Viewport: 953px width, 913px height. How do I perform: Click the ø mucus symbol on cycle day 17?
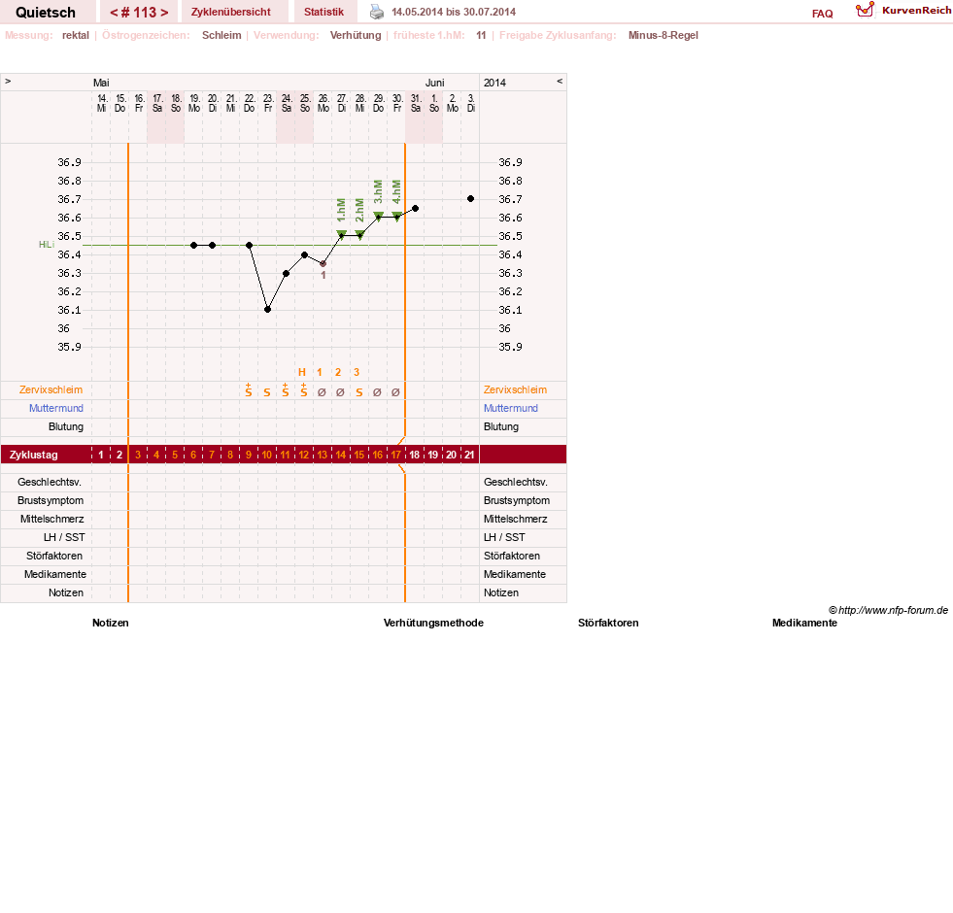tap(395, 392)
